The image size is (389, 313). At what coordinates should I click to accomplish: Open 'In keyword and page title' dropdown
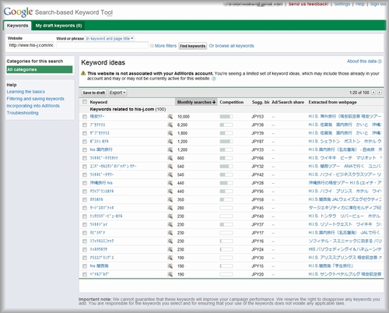click(110, 38)
